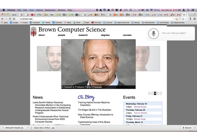
Task: Open the Gmail bookmark
Action: pyautogui.click(x=24, y=23)
